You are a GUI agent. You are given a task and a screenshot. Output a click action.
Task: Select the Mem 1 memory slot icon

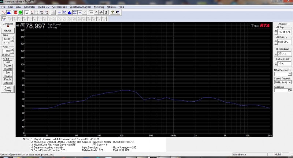click(x=10, y=19)
